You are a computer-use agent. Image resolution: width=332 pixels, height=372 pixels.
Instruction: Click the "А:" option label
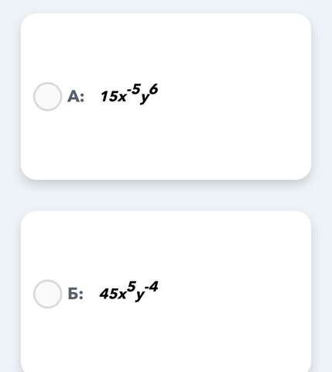pos(76,97)
